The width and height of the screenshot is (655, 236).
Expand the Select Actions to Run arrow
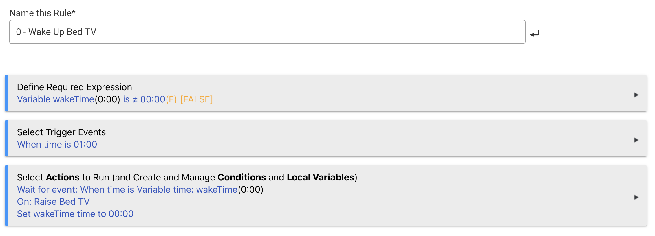tap(636, 197)
